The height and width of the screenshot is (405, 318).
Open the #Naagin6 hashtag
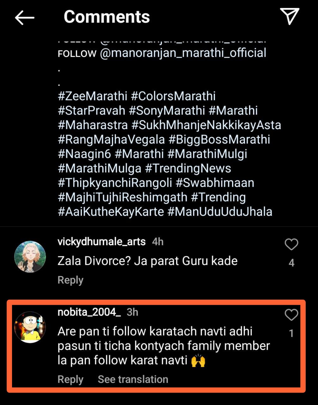tap(84, 154)
